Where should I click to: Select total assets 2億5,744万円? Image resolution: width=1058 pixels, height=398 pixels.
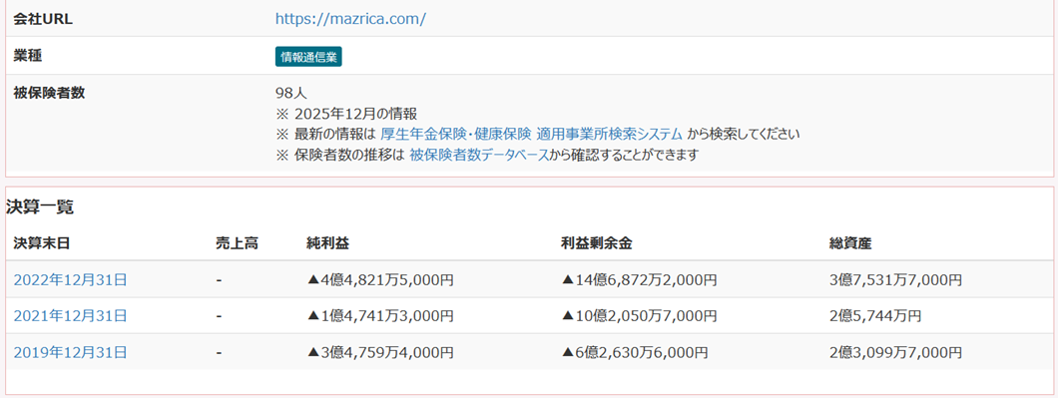[875, 315]
